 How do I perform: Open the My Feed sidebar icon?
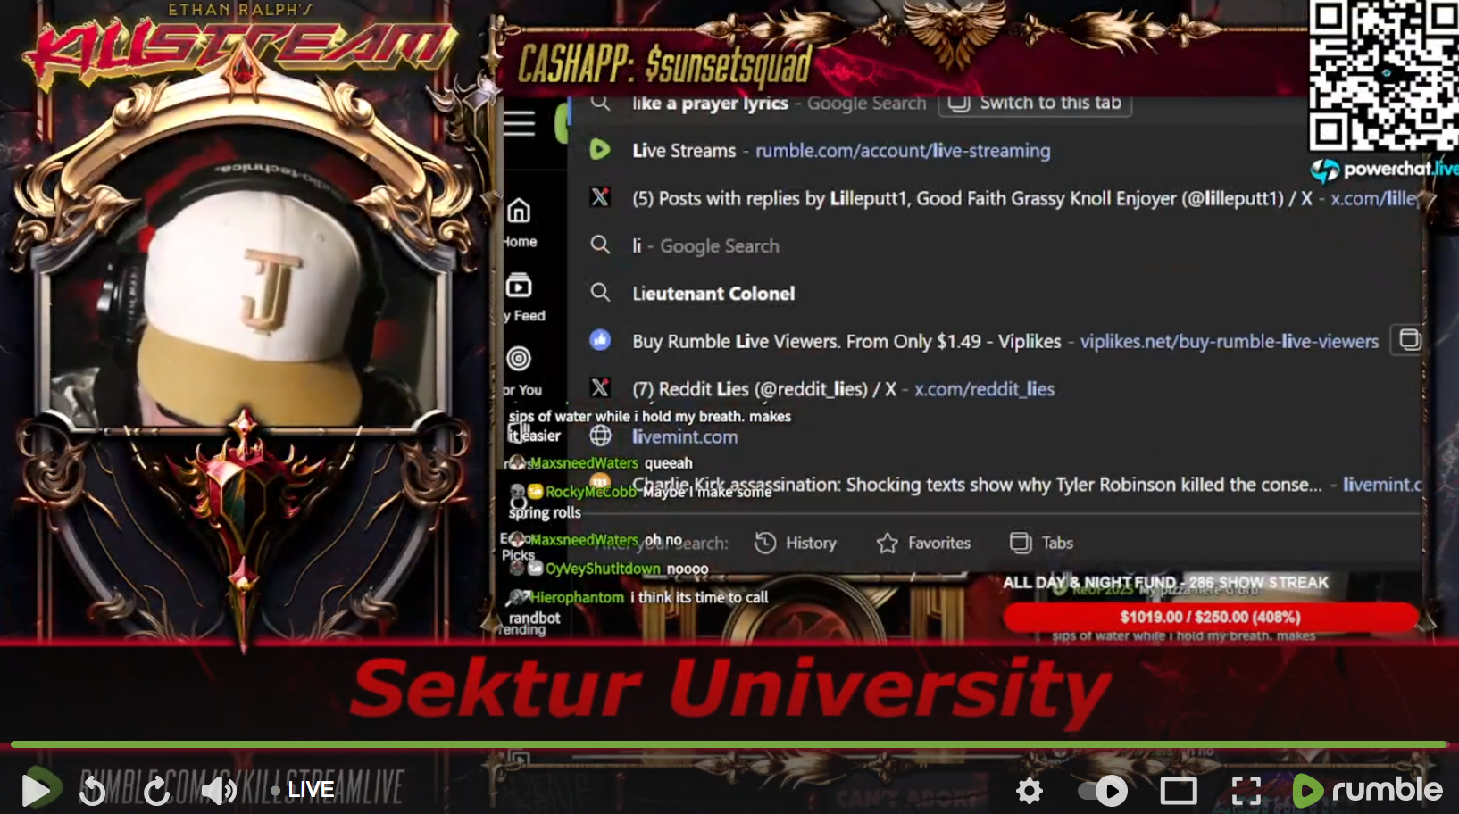[x=519, y=287]
